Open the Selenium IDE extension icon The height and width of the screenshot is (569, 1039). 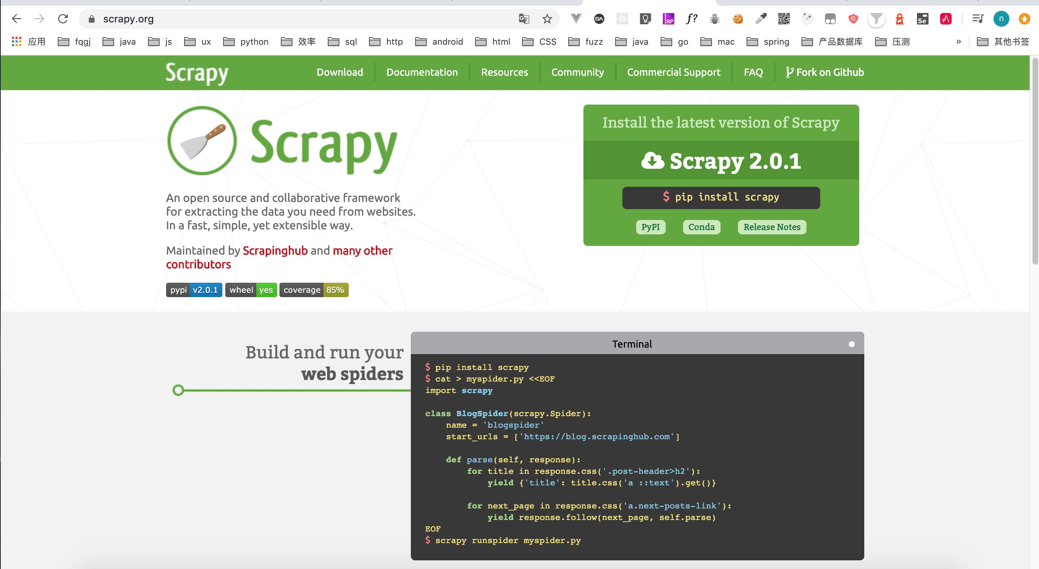click(922, 19)
